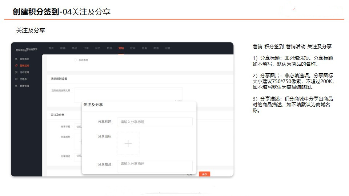This screenshot has width=349, height=196.
Task: Click the 关注及分享 title in the popup card
Action: tap(93, 105)
